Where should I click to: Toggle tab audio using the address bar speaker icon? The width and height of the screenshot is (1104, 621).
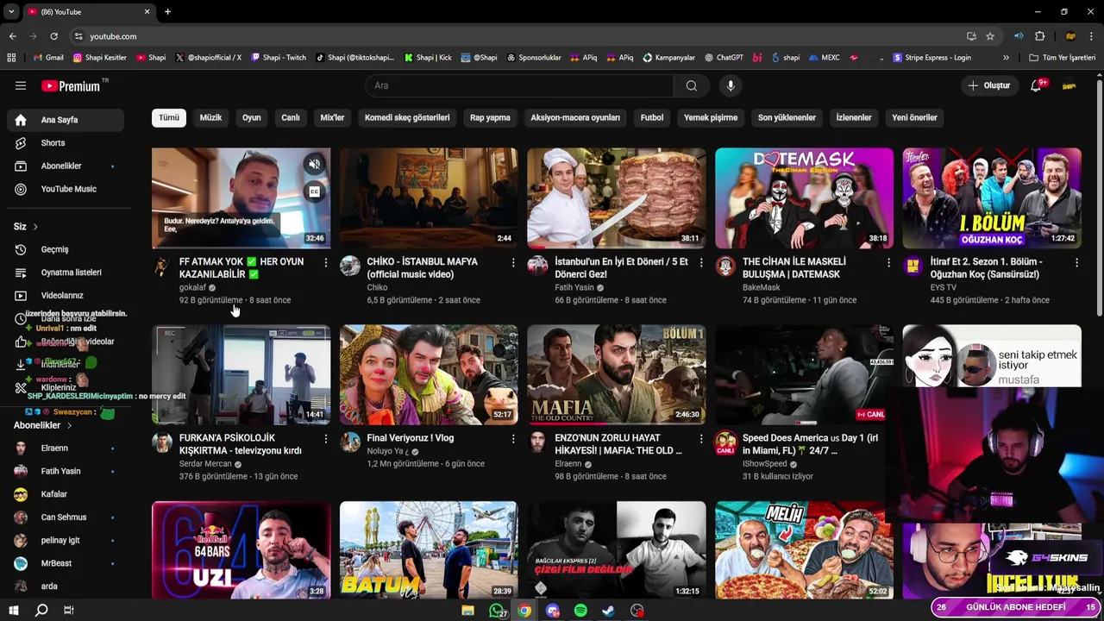click(x=1019, y=36)
